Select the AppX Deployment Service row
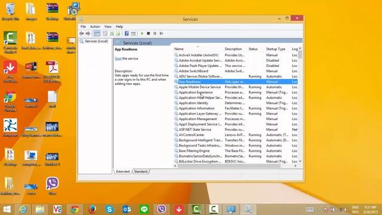 (x=236, y=124)
